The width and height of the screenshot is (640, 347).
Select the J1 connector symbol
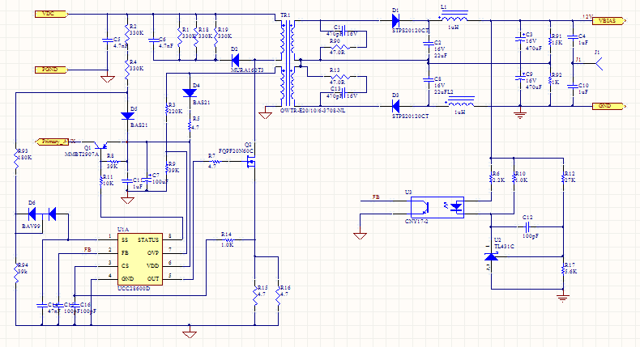pyautogui.click(x=598, y=64)
